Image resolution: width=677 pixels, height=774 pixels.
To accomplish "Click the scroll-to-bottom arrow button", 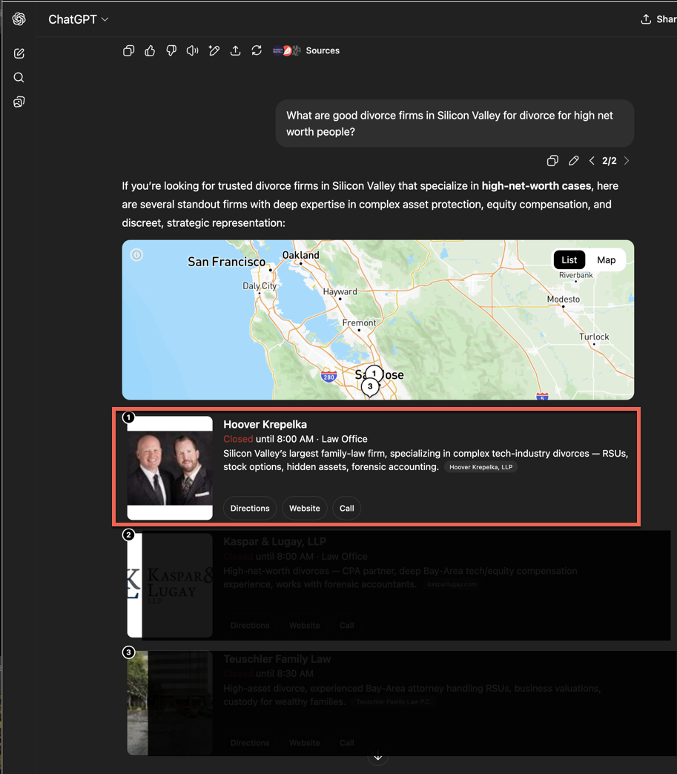I will point(377,757).
